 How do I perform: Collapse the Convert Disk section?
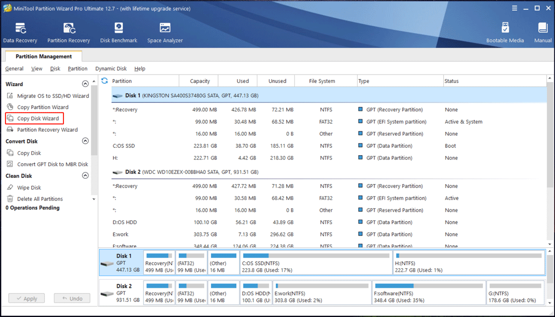click(85, 141)
